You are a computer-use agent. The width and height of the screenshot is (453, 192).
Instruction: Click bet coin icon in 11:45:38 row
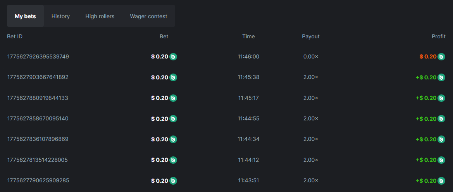point(173,77)
